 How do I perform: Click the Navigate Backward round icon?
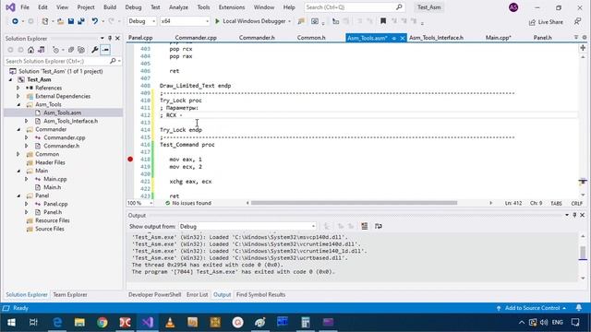click(x=15, y=21)
